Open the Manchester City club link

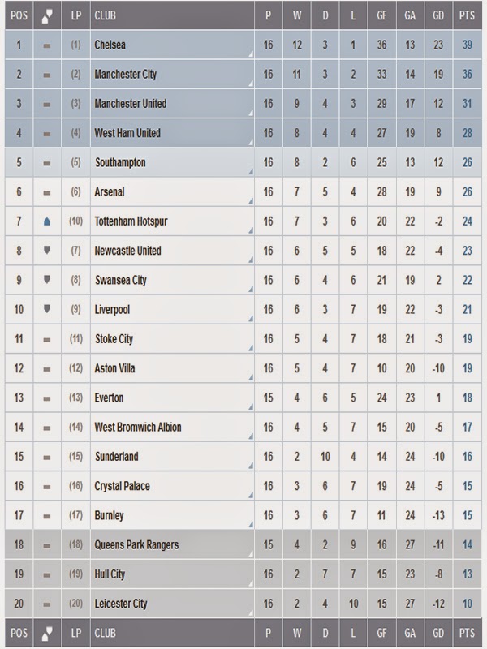click(125, 75)
